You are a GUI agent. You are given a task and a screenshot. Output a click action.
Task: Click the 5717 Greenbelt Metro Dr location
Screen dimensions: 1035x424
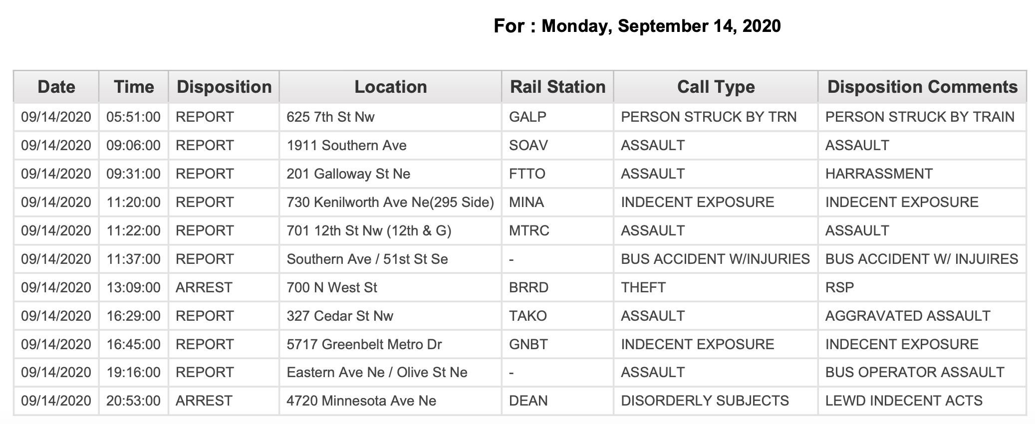[364, 344]
